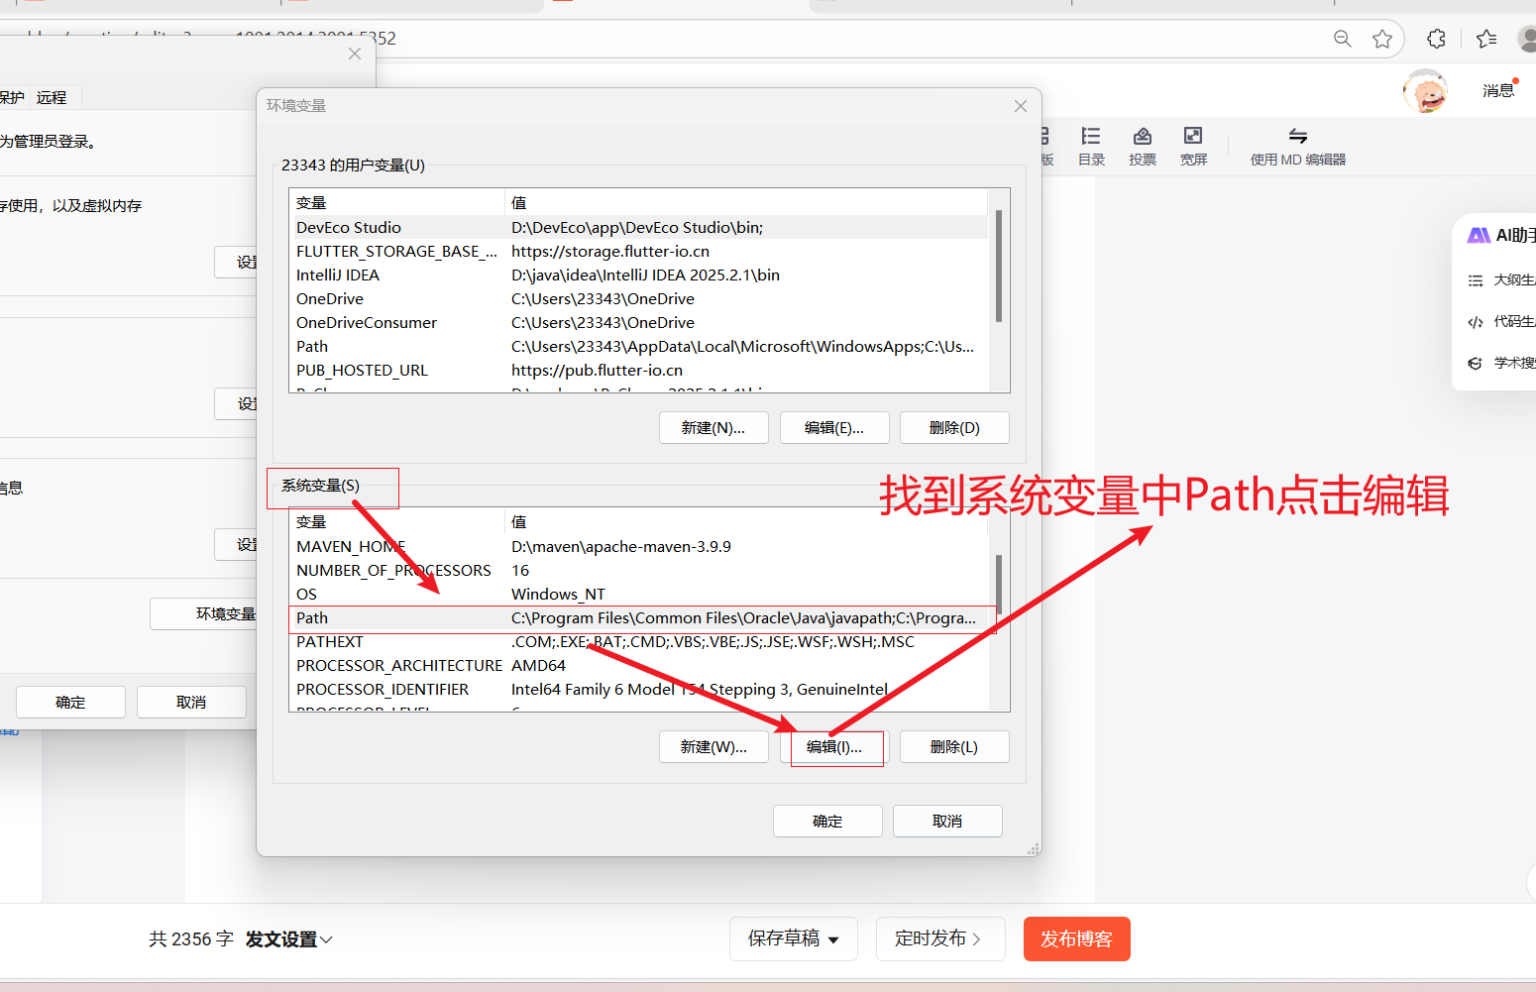The height and width of the screenshot is (992, 1536).
Task: Expand the 发文设置 section
Action: click(x=288, y=939)
